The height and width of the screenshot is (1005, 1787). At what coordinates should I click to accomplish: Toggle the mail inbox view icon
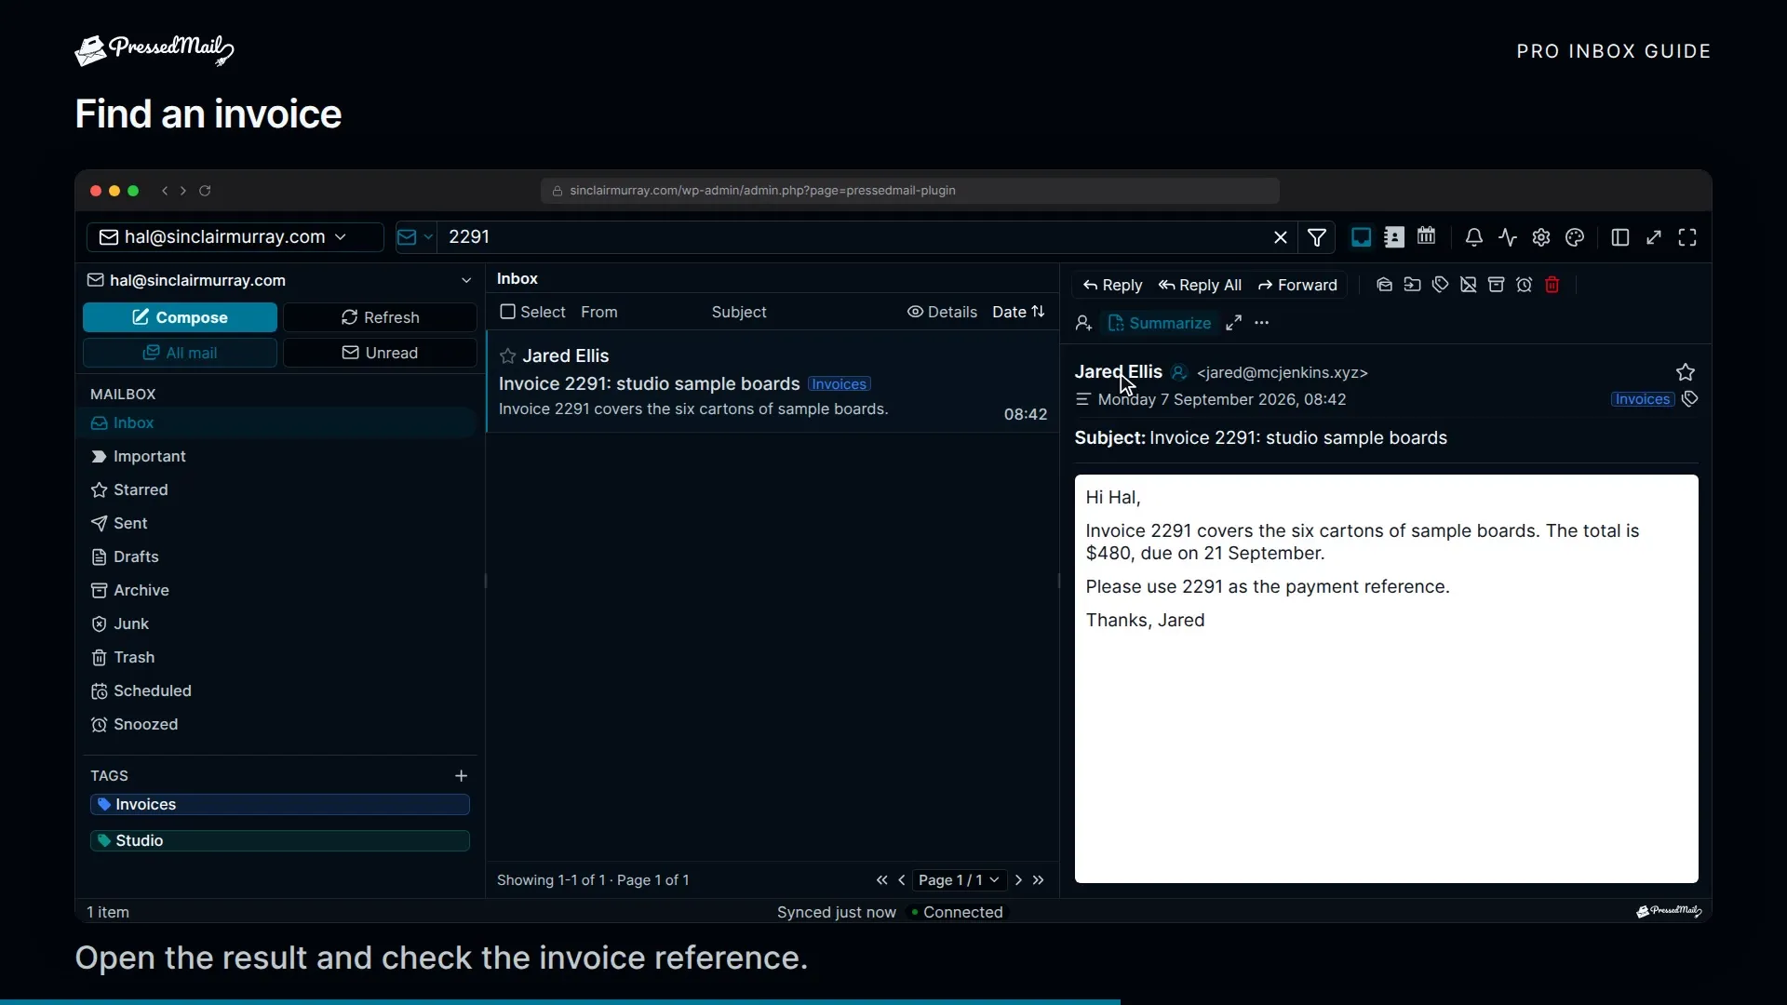[1361, 237]
